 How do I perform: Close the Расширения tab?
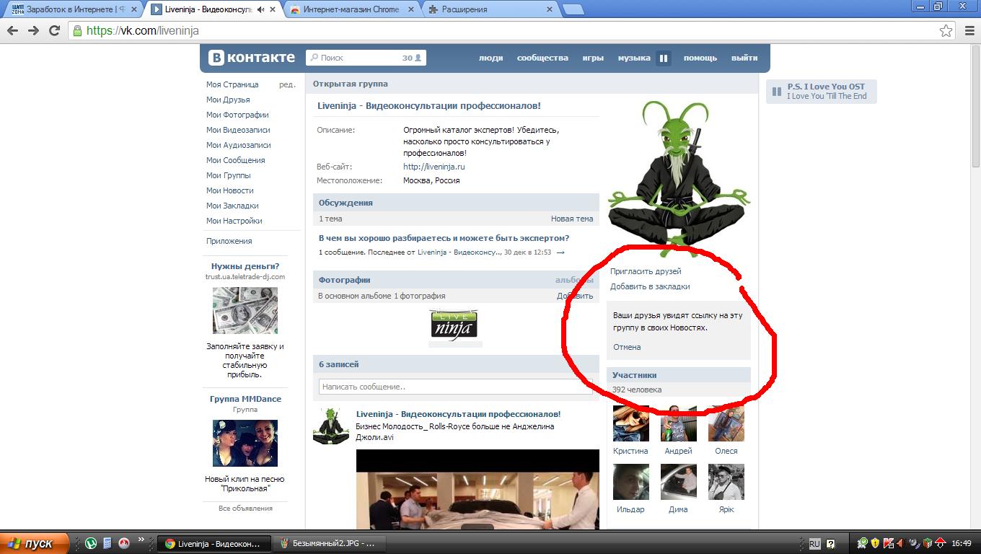(549, 9)
